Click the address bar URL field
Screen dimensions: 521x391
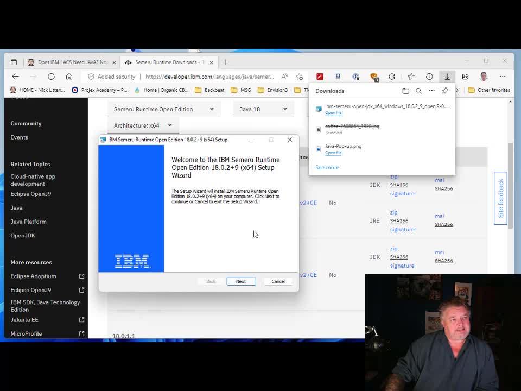pyautogui.click(x=209, y=77)
